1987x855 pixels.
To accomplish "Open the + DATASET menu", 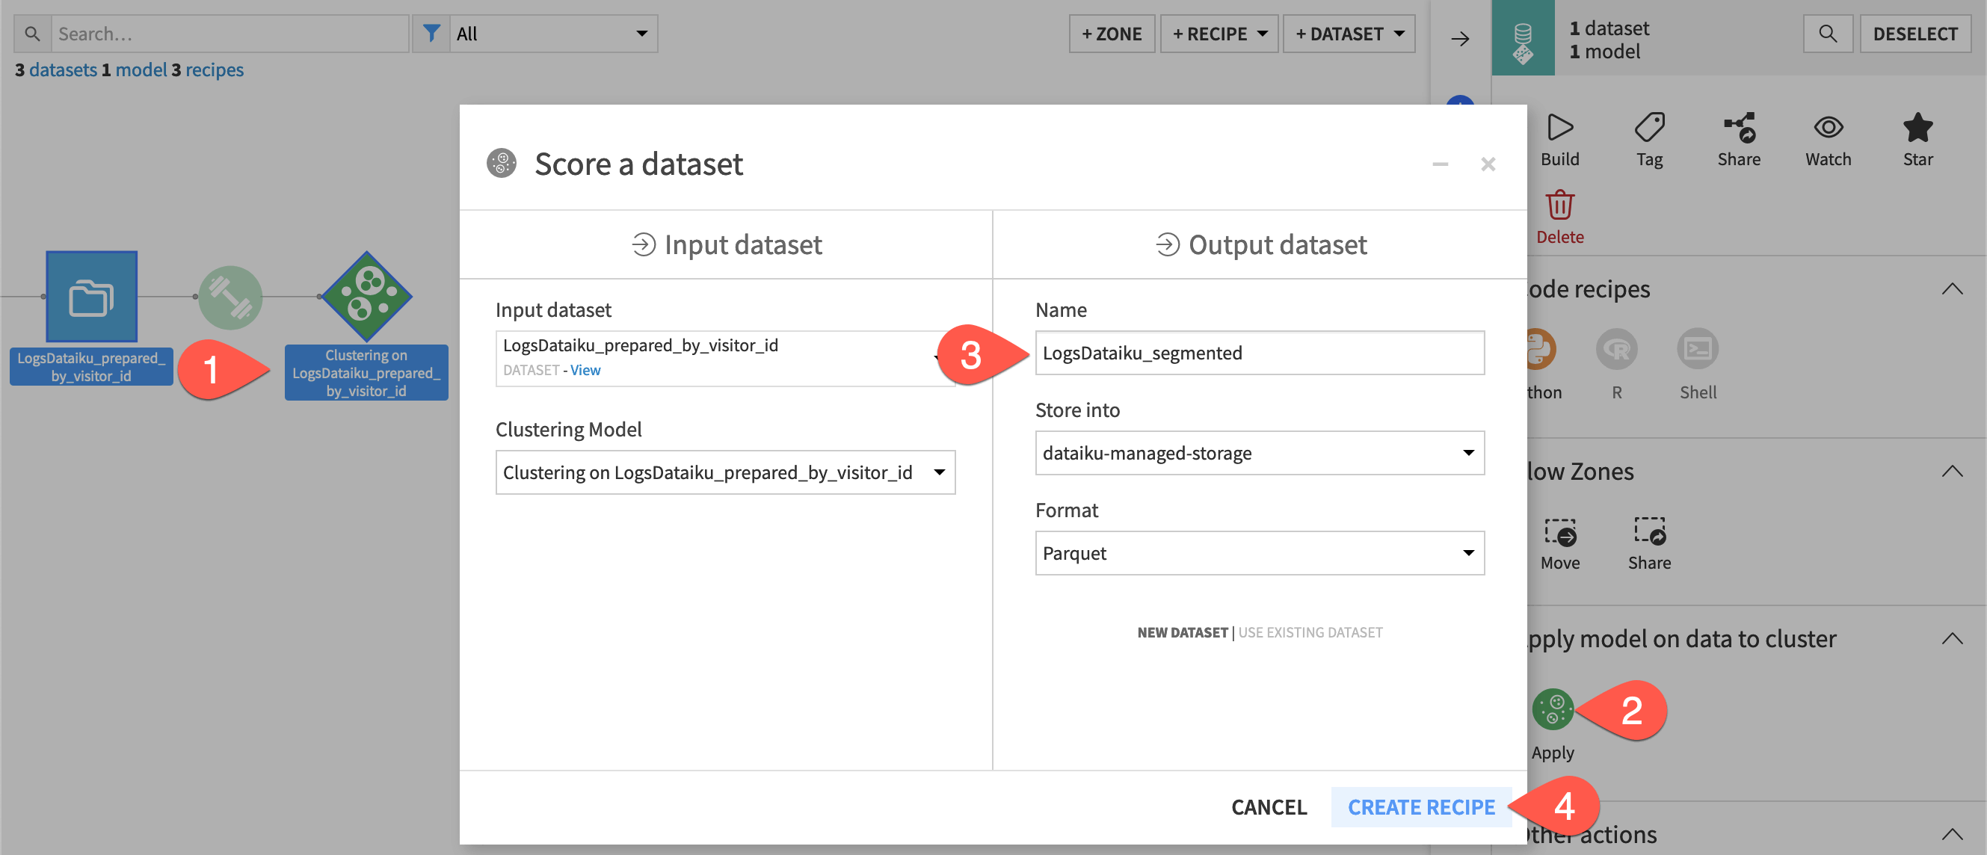I will tap(1349, 33).
